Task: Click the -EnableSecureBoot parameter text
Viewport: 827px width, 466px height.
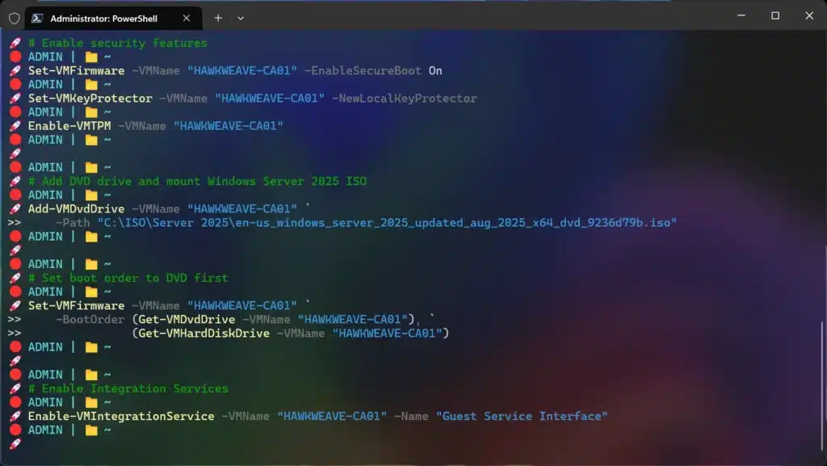Action: pos(363,70)
